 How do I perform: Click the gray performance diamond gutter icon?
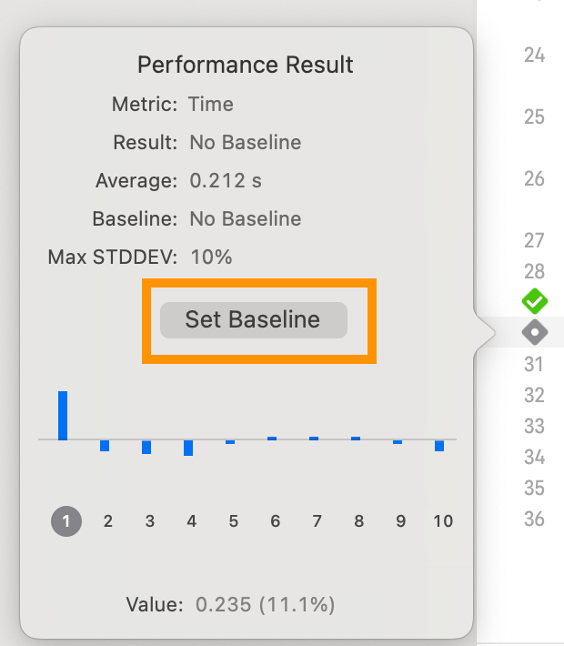point(534,332)
